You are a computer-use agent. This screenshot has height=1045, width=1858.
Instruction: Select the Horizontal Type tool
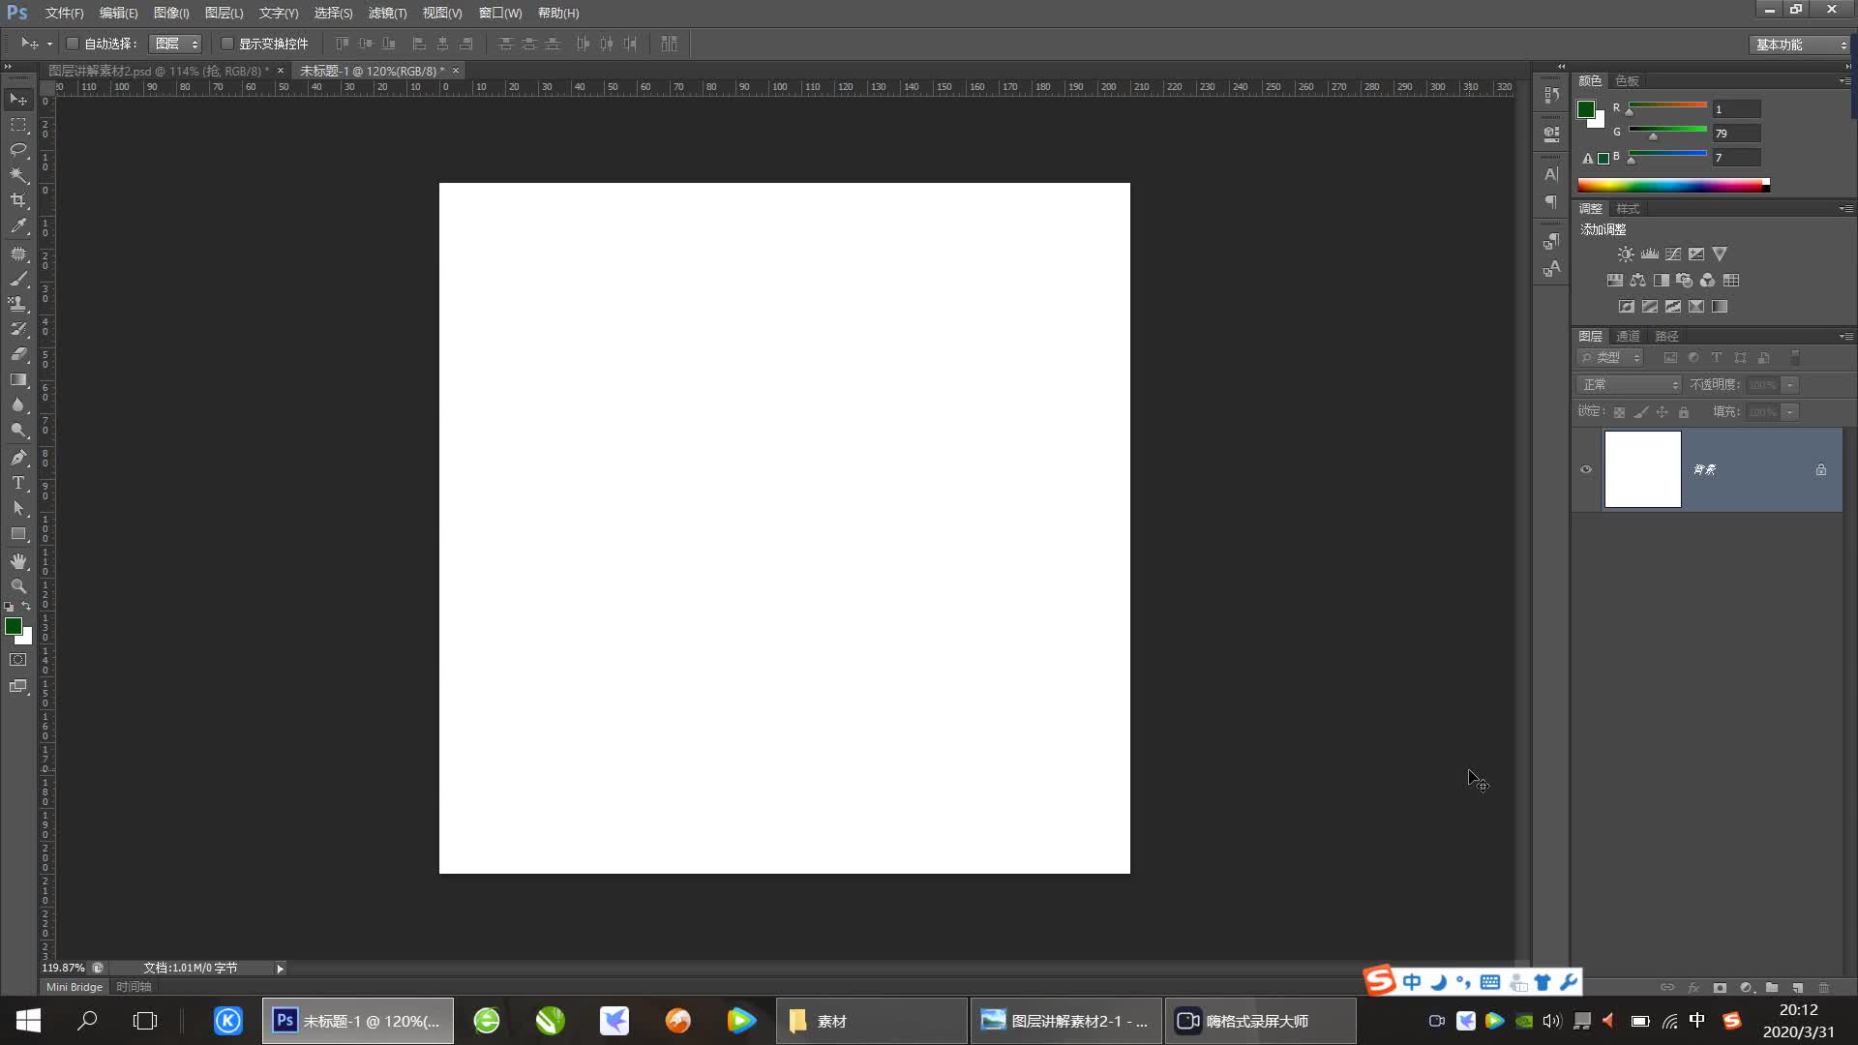[x=18, y=483]
